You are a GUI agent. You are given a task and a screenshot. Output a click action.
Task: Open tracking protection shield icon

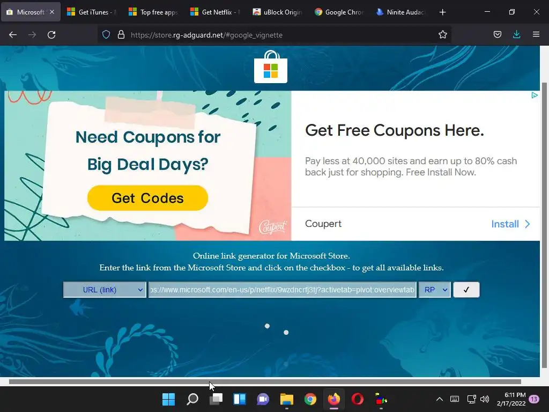click(106, 35)
